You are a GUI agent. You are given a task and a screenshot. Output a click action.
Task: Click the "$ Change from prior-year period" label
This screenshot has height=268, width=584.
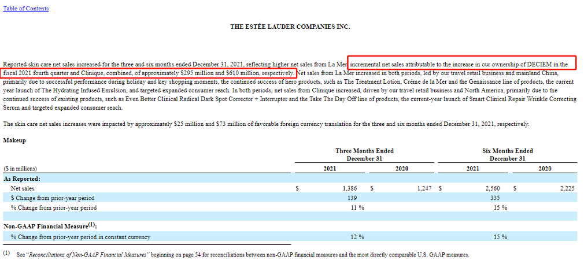click(53, 198)
